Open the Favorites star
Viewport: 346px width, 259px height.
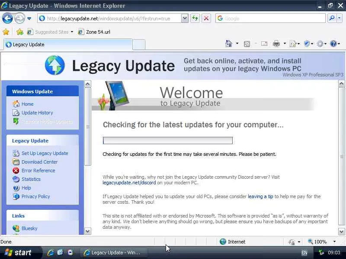6,32
